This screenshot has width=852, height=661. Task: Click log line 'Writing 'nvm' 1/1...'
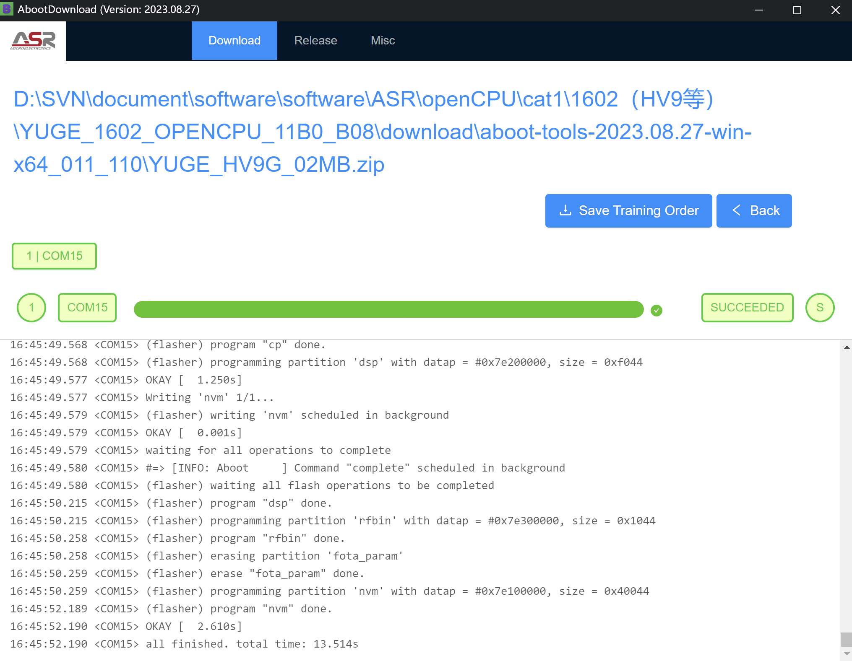142,397
